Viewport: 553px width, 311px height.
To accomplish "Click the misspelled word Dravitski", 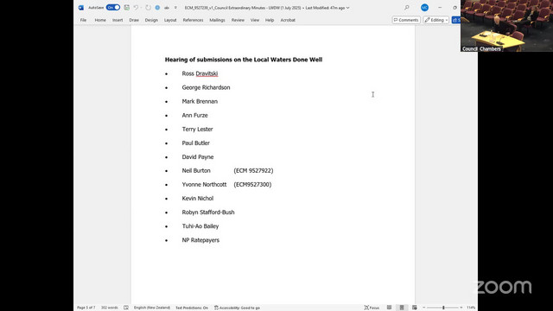I will tap(207, 73).
